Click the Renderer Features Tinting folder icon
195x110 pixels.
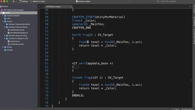7,36
